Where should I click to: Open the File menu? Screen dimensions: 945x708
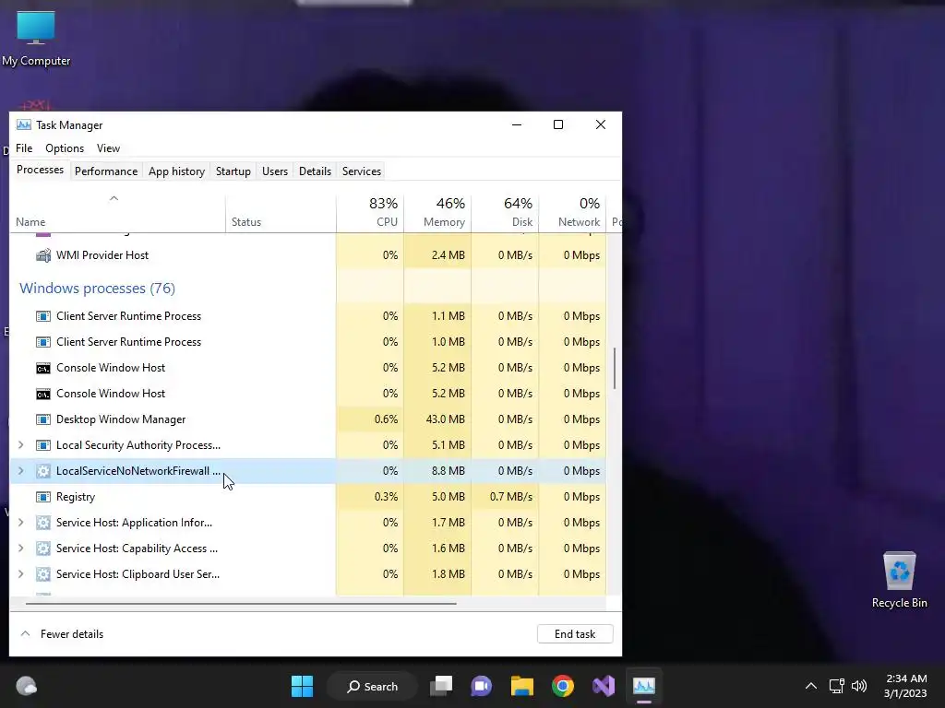click(24, 148)
